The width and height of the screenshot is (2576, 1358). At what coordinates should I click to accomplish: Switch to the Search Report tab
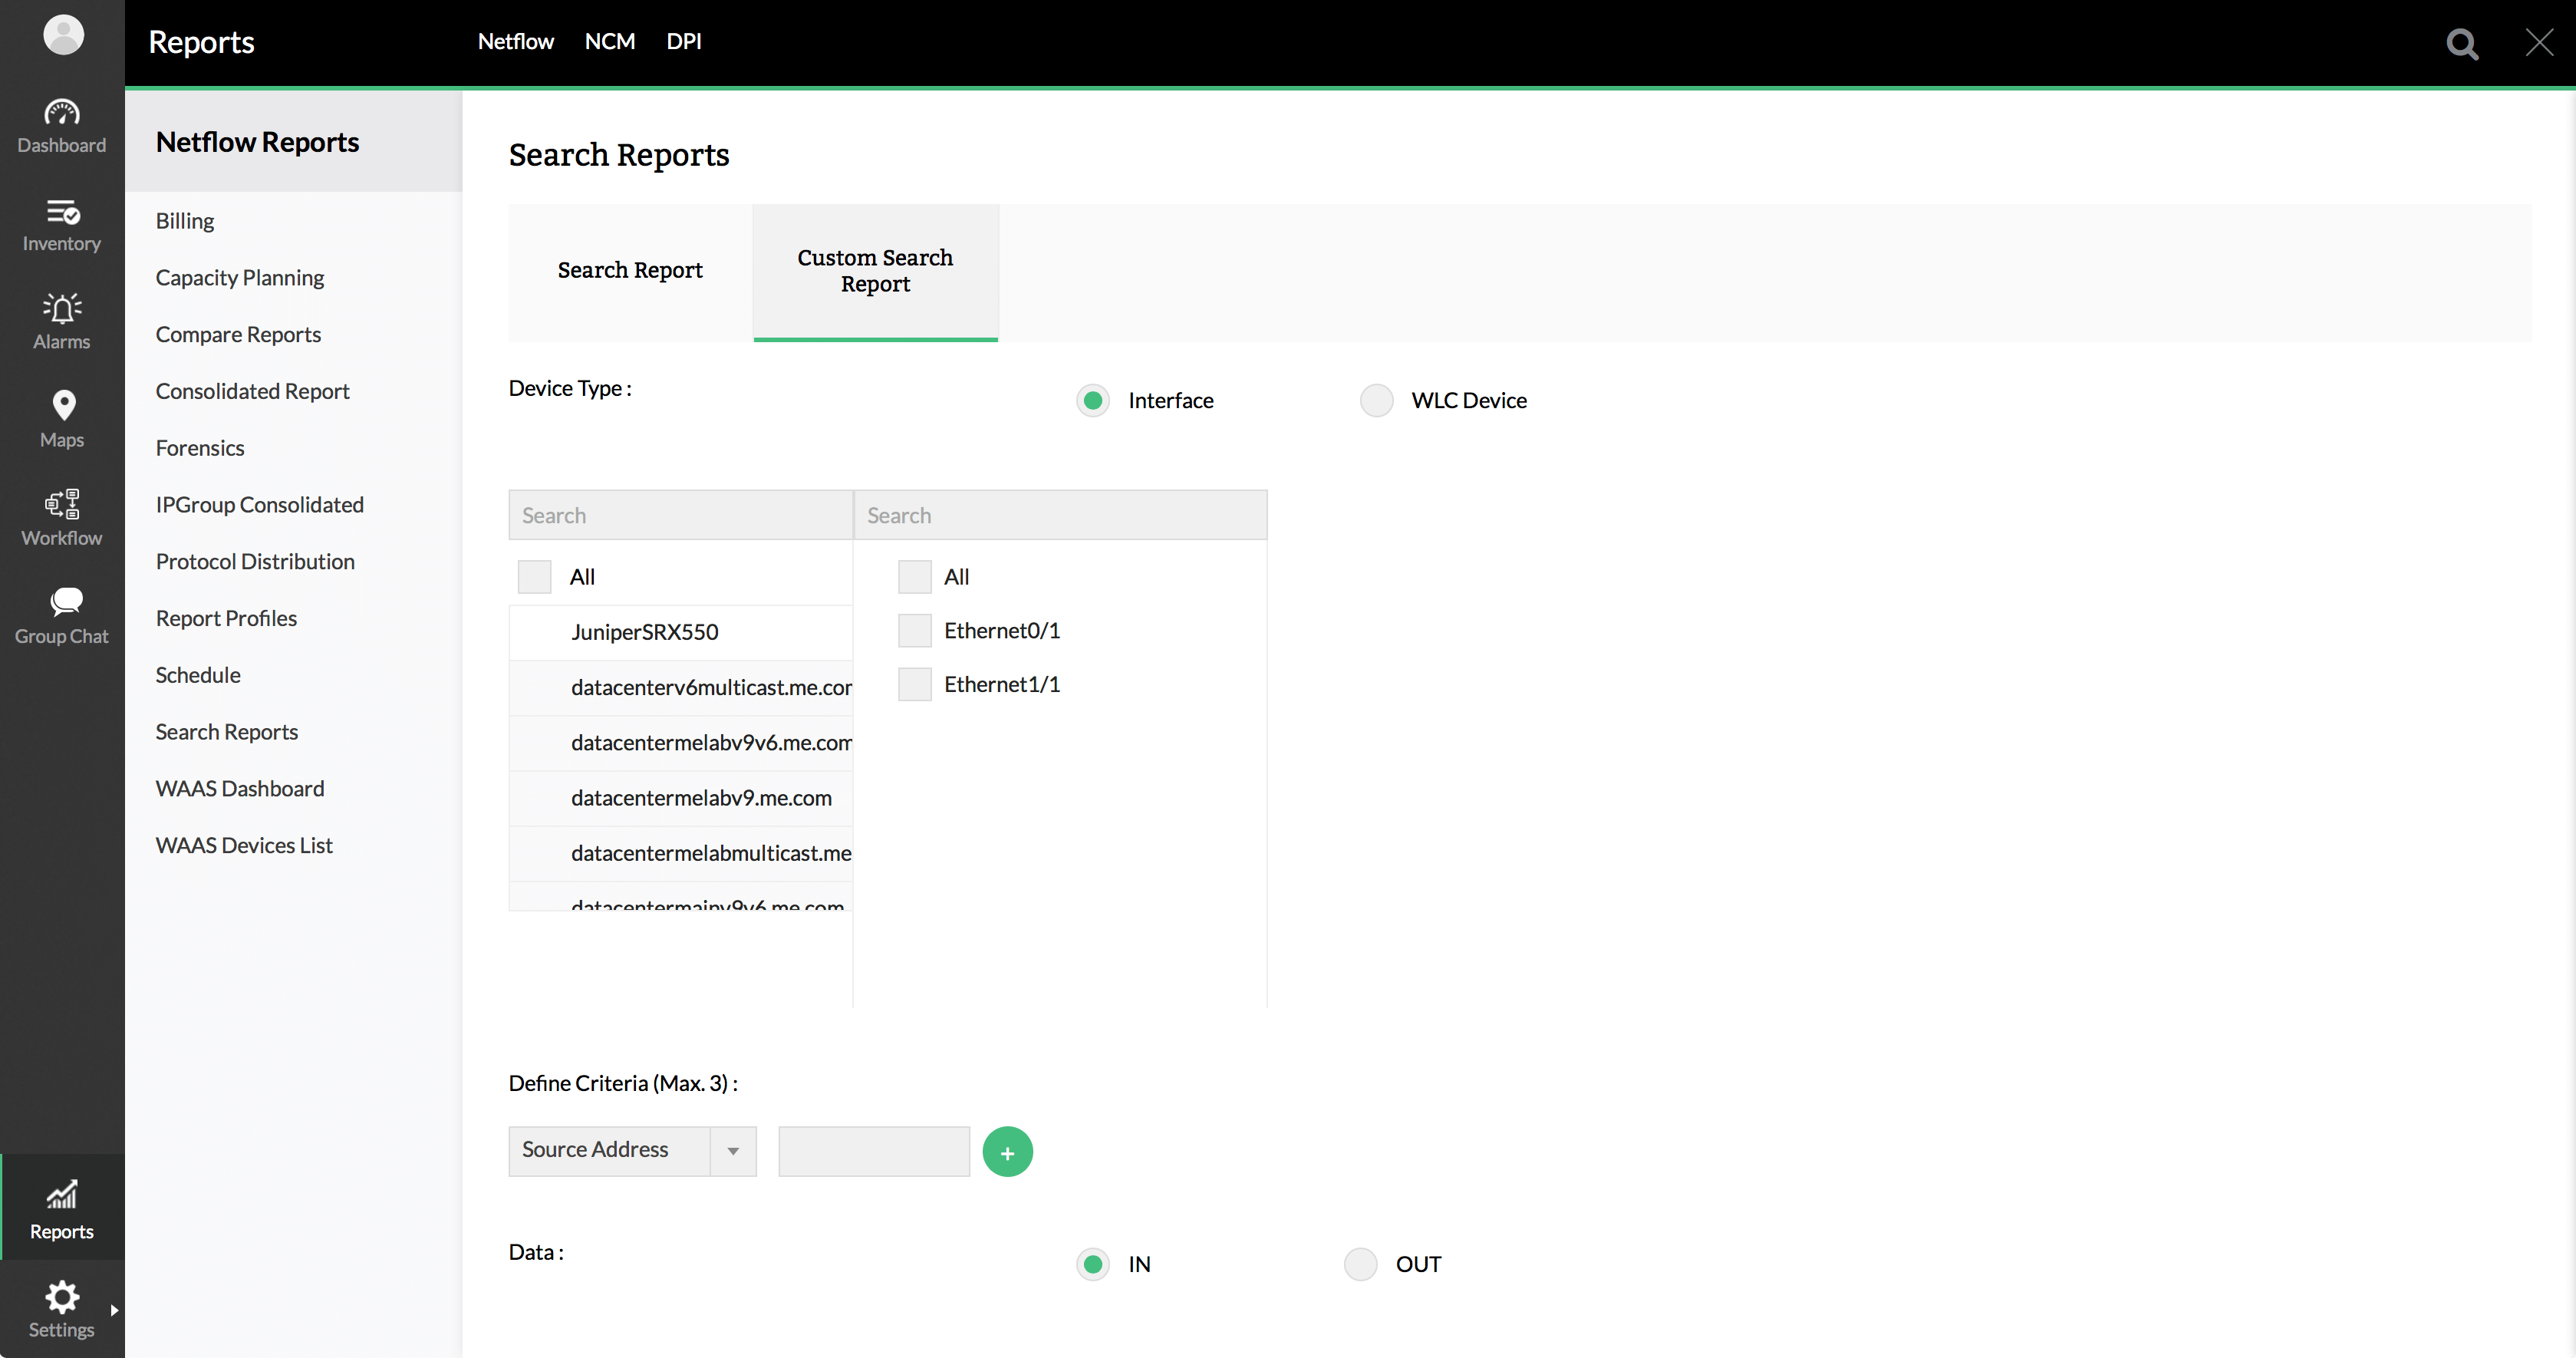coord(630,271)
